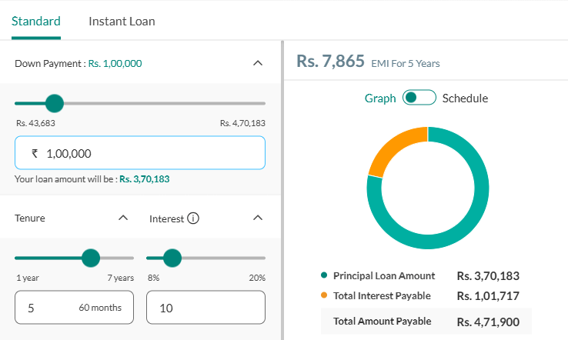Switch to the Instant Loan tab
Viewport: 568px width, 340px height.
(x=122, y=22)
